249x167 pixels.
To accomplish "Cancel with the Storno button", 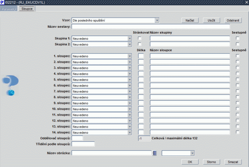I will tap(211, 162).
